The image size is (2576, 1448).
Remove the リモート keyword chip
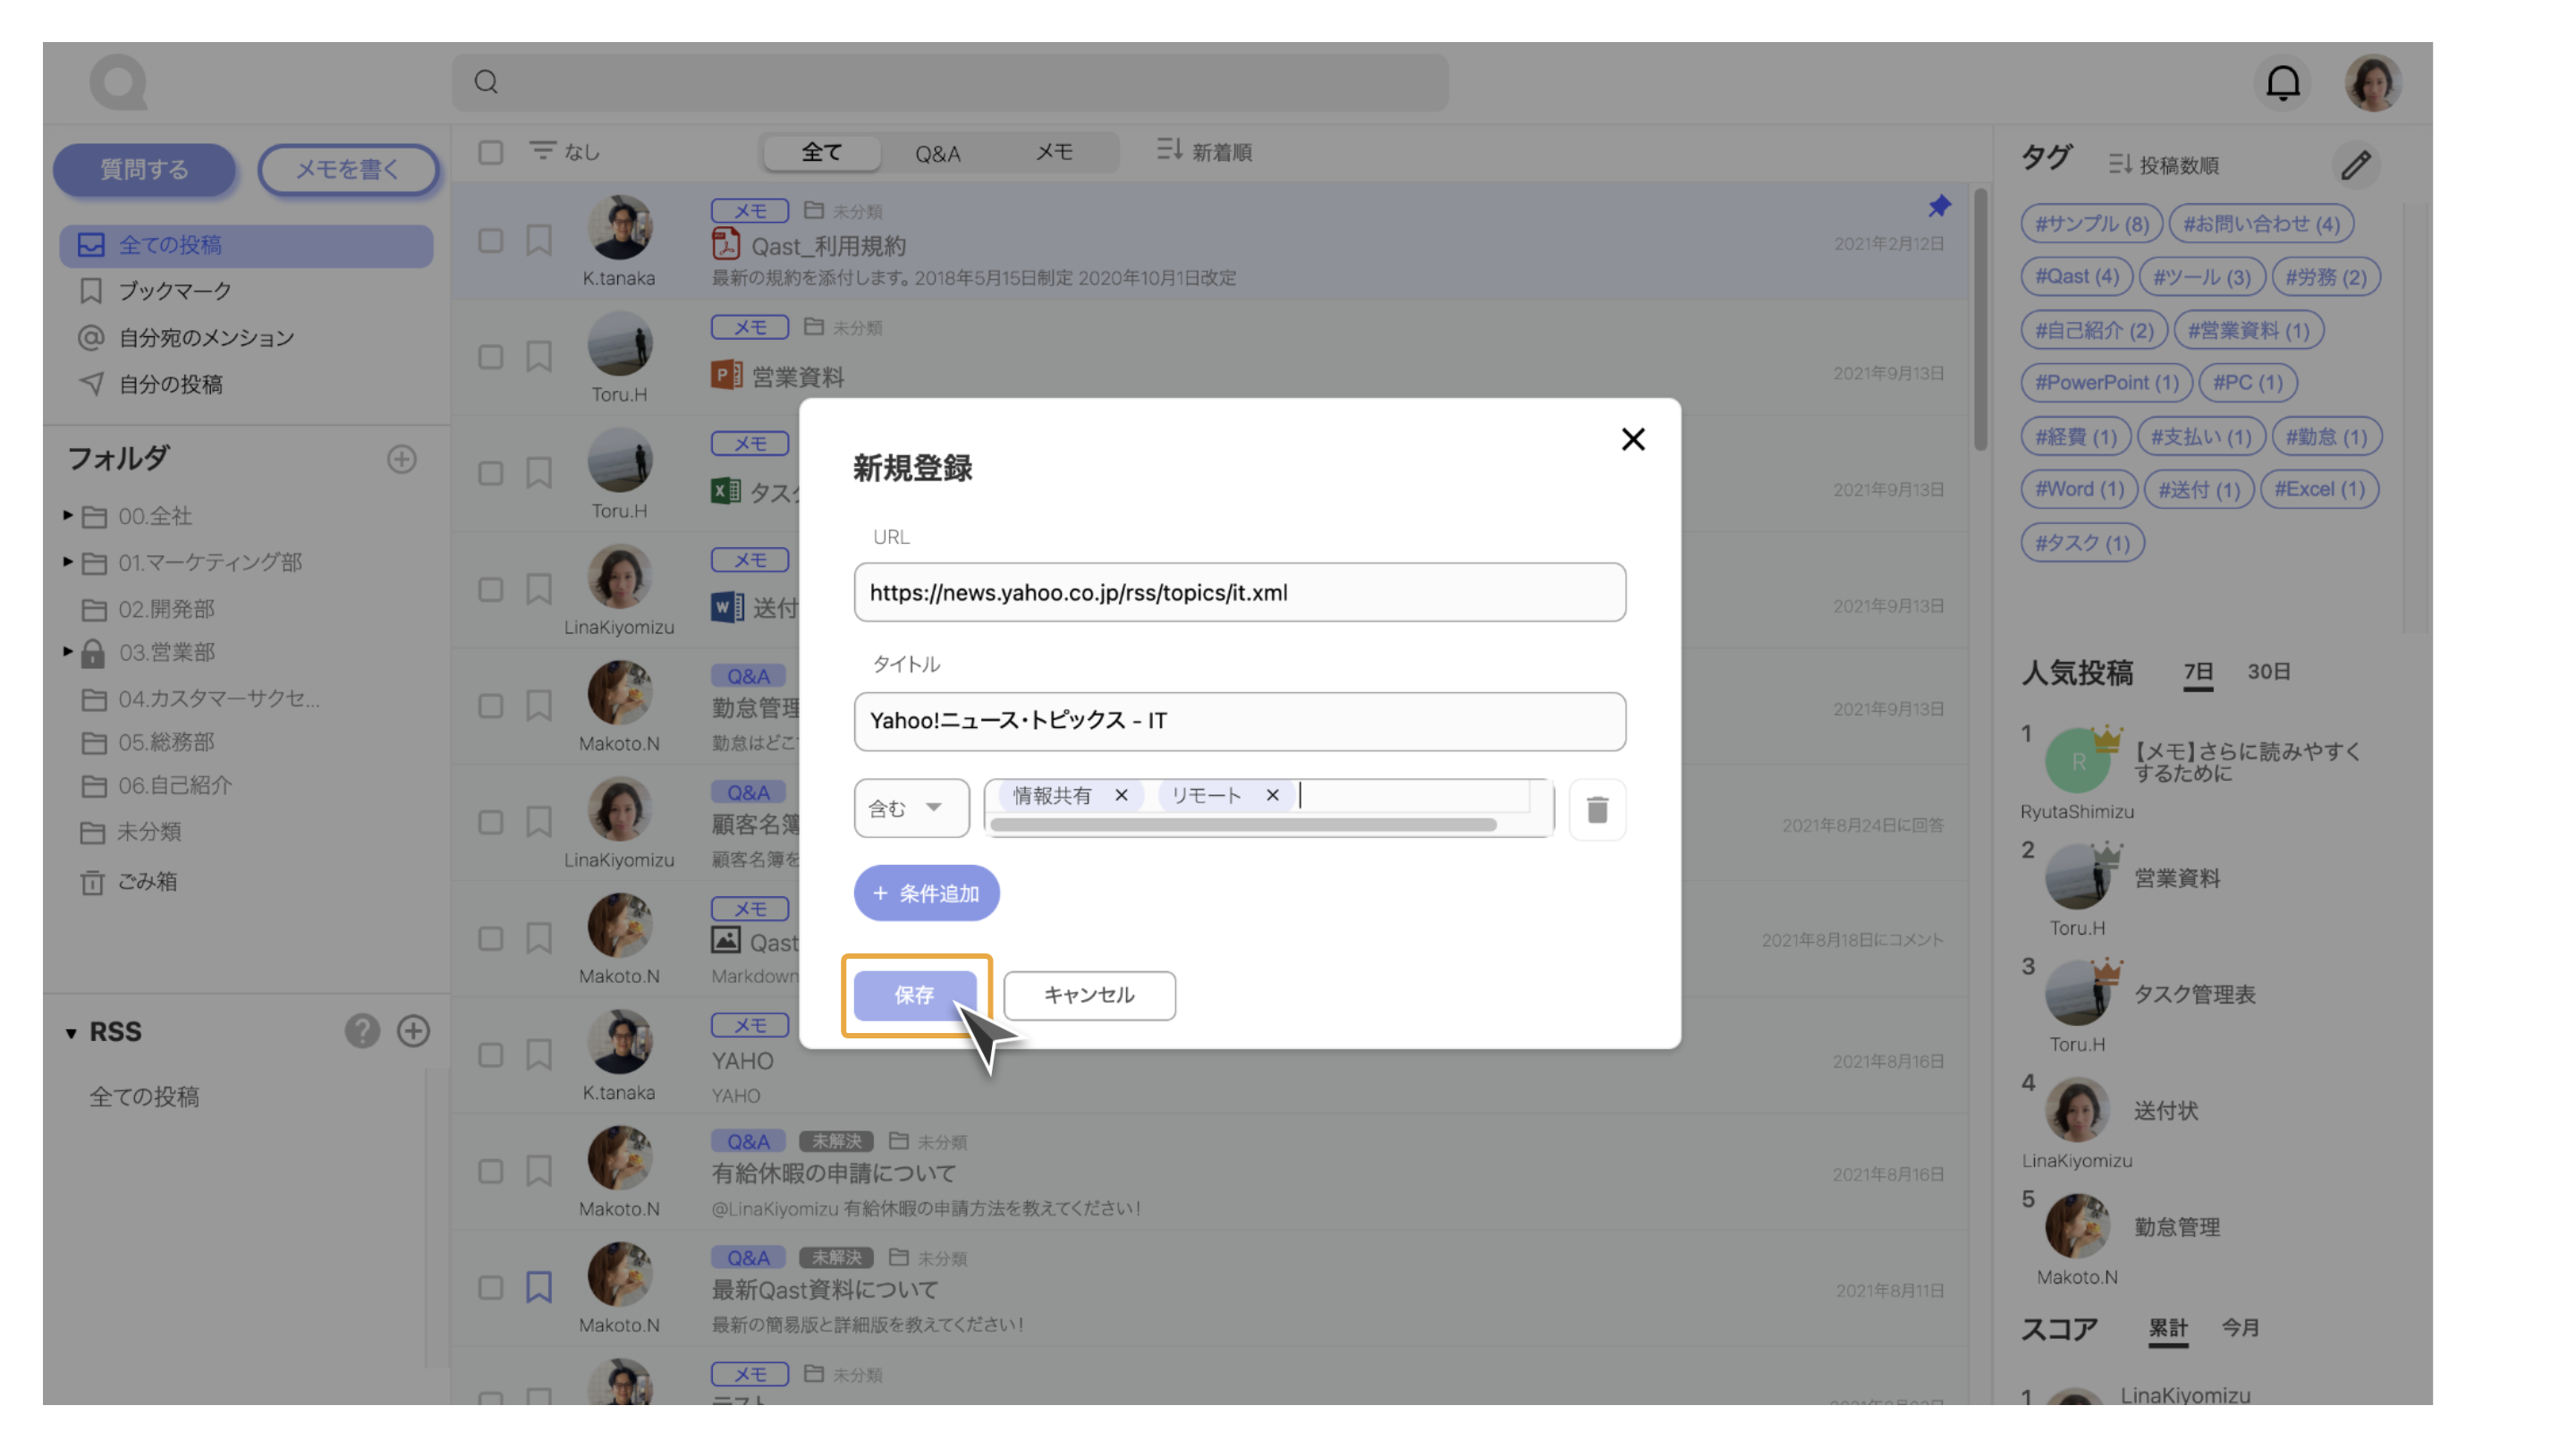pyautogui.click(x=1272, y=795)
